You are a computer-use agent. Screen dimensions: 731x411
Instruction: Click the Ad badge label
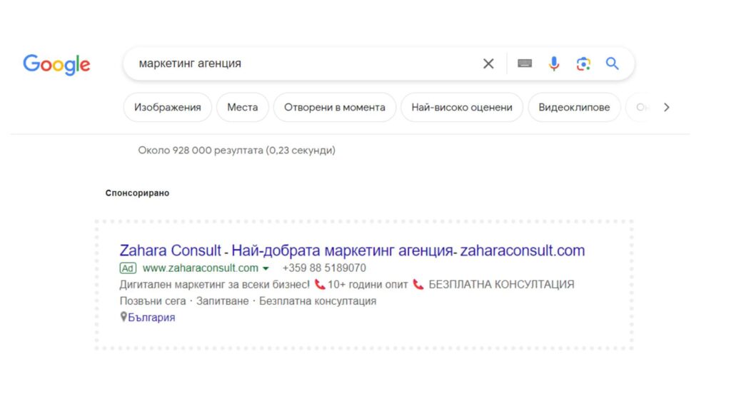point(128,268)
